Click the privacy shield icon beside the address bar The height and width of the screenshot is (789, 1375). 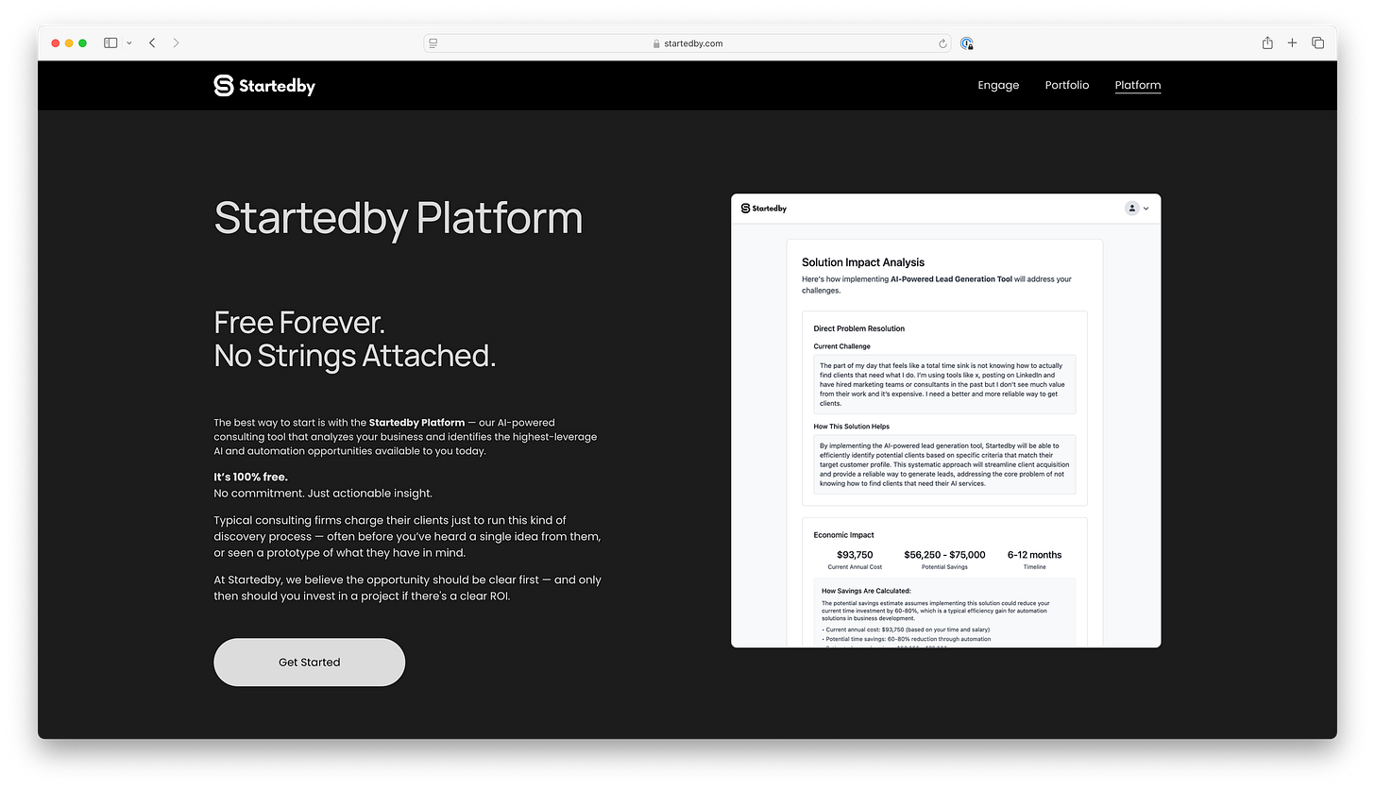pyautogui.click(x=966, y=43)
